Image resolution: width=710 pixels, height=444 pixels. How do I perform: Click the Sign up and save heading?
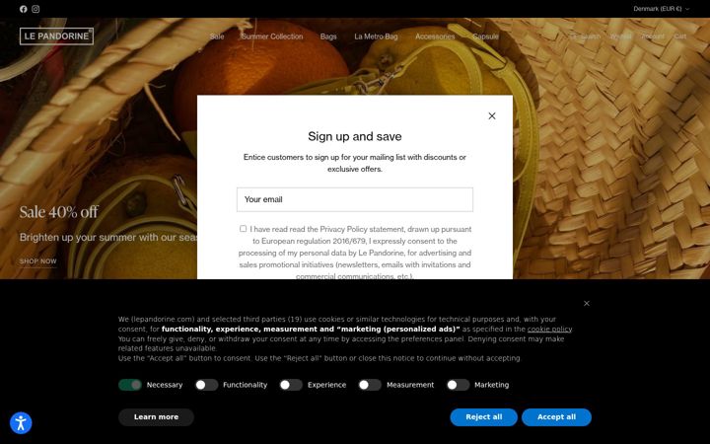[355, 136]
